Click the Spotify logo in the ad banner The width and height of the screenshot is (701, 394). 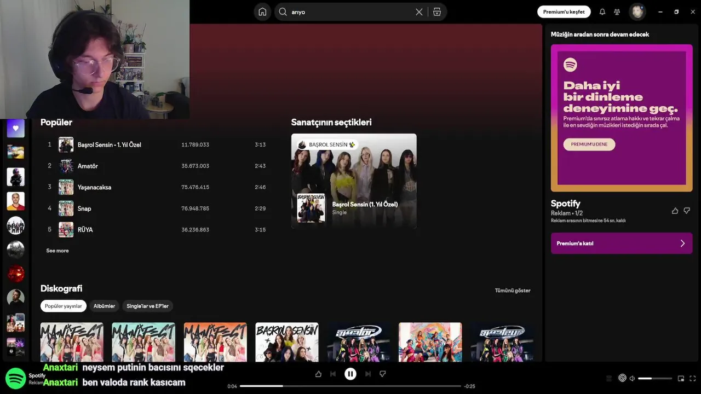pyautogui.click(x=570, y=65)
